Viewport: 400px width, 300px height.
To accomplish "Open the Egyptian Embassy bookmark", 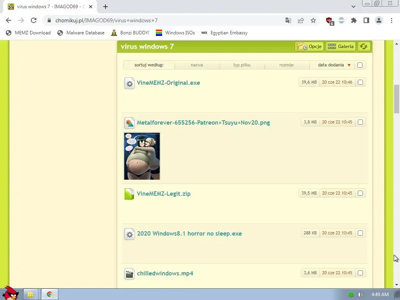I will [224, 33].
